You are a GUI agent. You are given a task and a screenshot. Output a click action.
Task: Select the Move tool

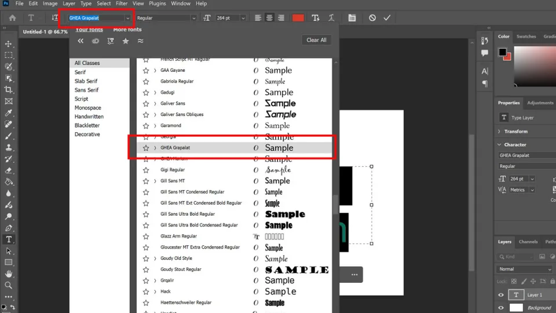tap(9, 44)
